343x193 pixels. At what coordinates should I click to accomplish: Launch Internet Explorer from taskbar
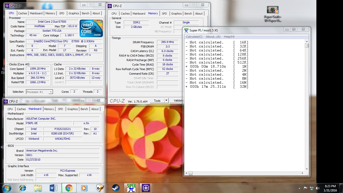coord(23,188)
